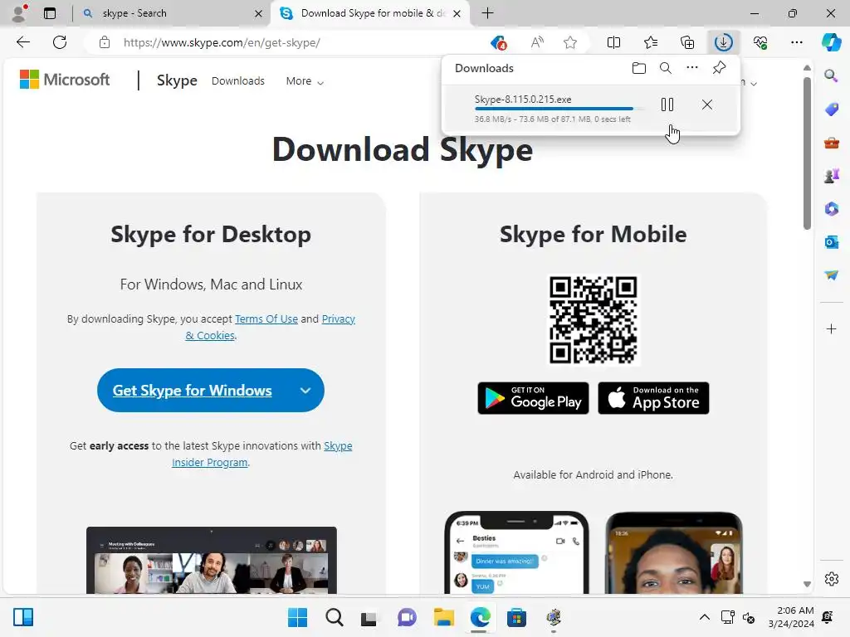Open sidebar search icon
850x637 pixels.
[x=831, y=75]
